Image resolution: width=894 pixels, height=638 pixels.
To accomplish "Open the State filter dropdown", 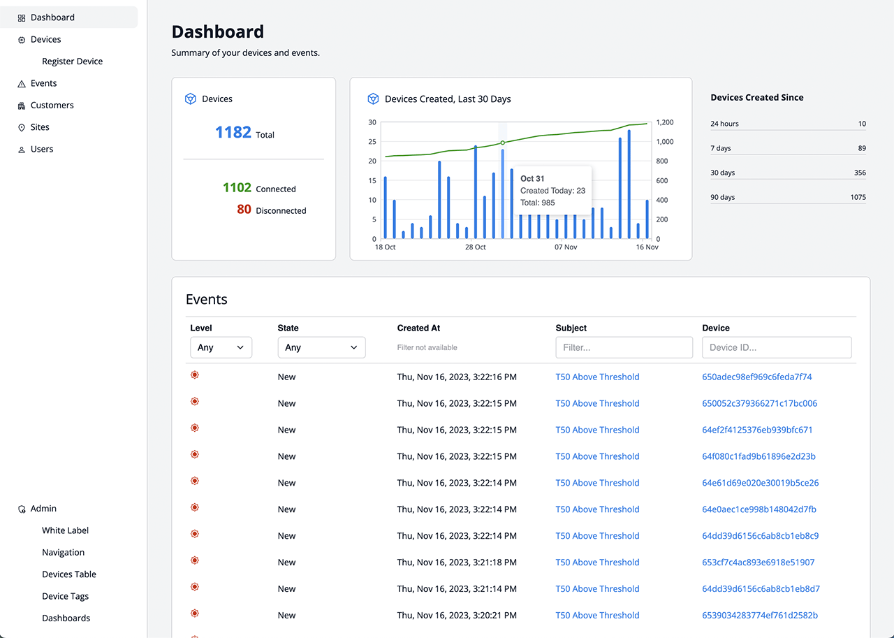I will point(321,347).
